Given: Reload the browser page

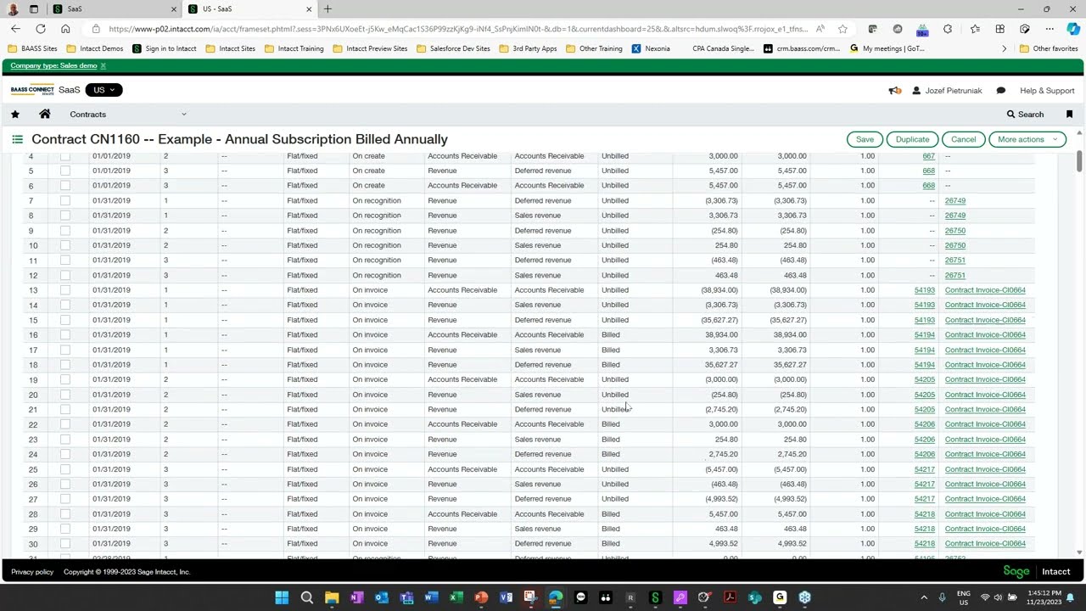Looking at the screenshot, I should tap(40, 29).
